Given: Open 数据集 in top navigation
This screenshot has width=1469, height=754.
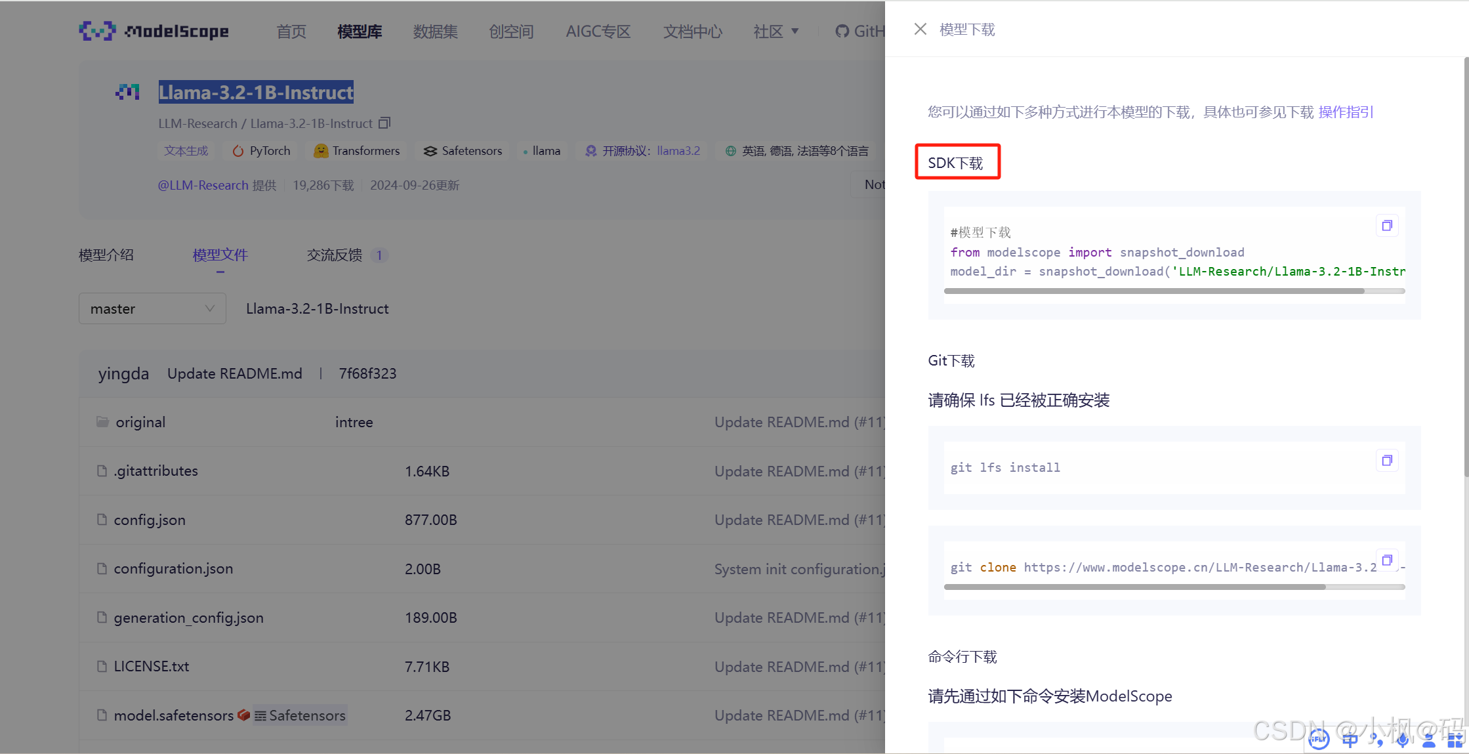Looking at the screenshot, I should (x=435, y=31).
